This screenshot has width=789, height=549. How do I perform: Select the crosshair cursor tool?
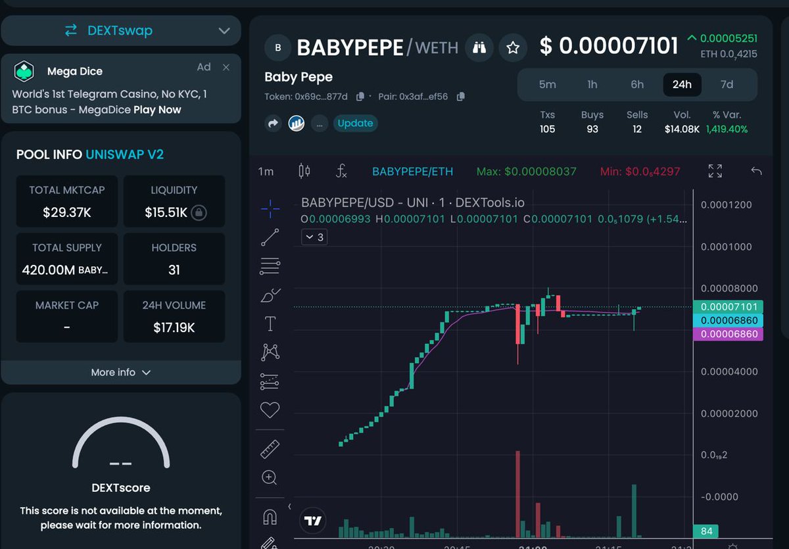coord(270,208)
